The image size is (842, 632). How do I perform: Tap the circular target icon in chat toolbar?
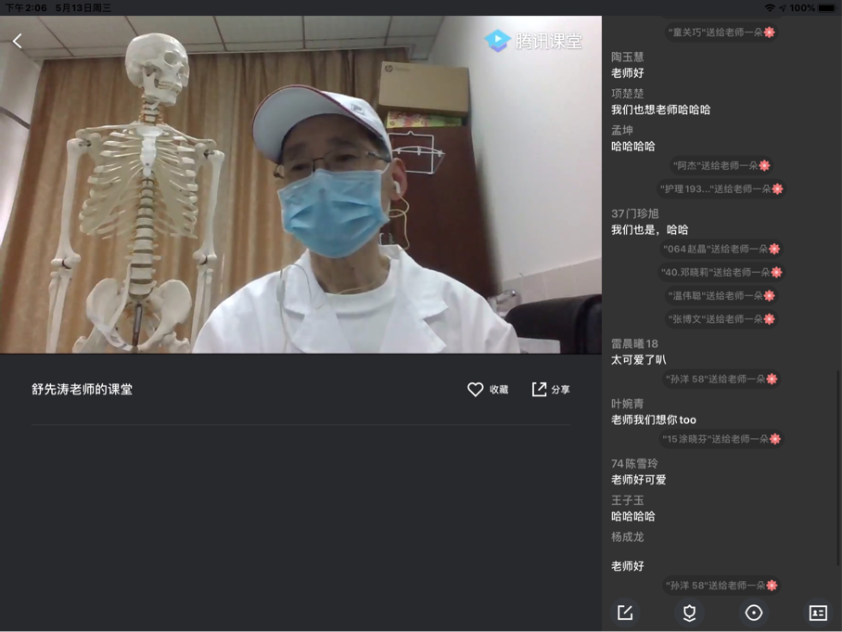[754, 613]
